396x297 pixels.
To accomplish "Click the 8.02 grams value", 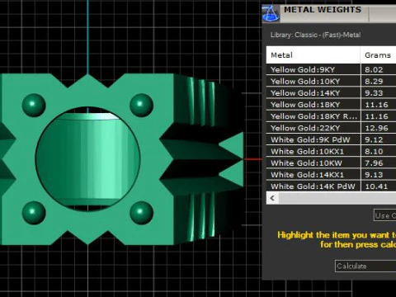I will tap(374, 69).
